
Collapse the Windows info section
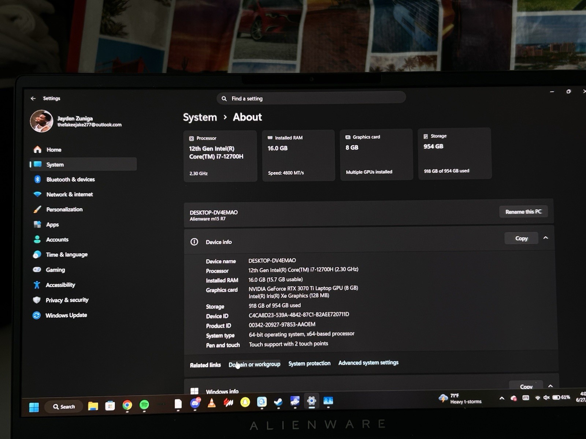coord(550,386)
